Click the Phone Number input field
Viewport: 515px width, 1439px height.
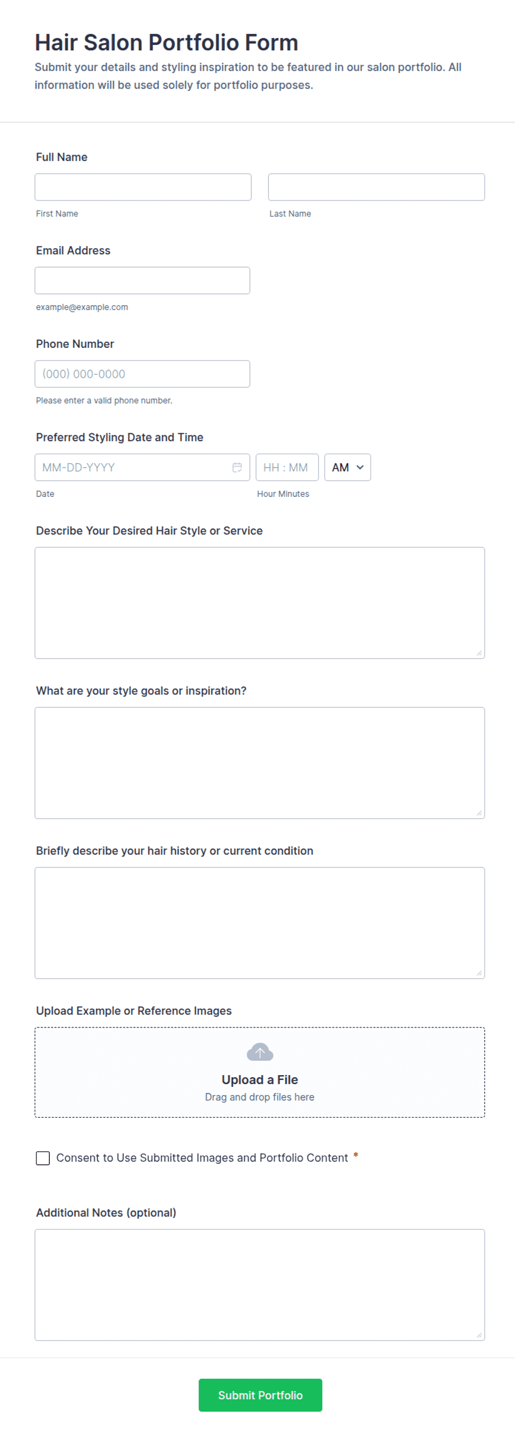[142, 374]
